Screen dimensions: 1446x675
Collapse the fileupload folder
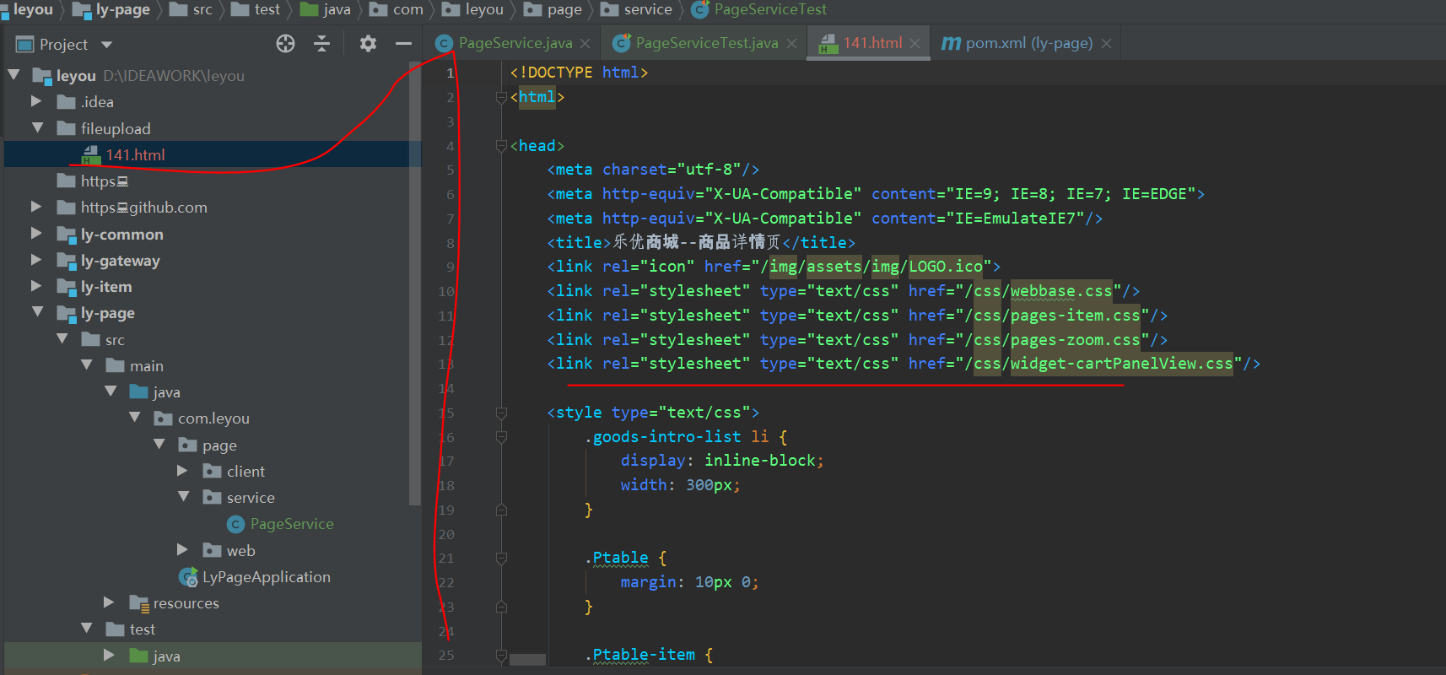(x=37, y=128)
